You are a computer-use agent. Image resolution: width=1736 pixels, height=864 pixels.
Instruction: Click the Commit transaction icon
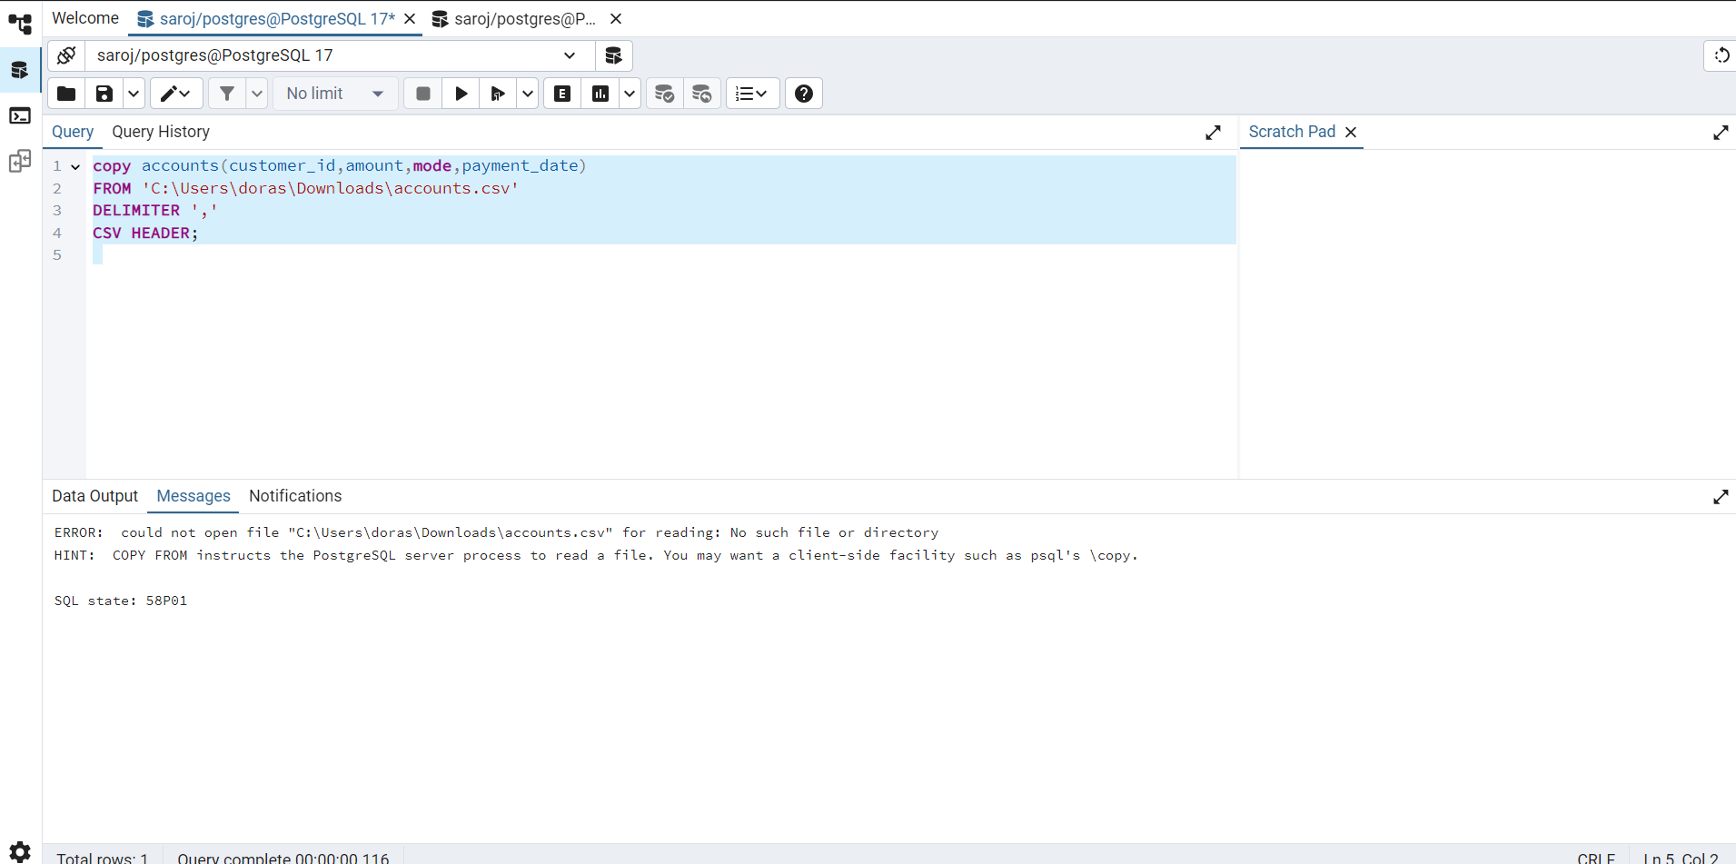664,94
